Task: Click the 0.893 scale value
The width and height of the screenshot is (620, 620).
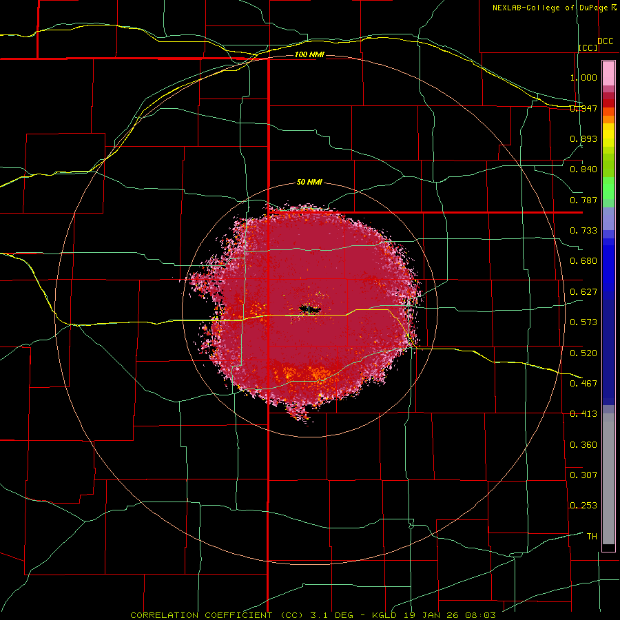Action: point(583,138)
